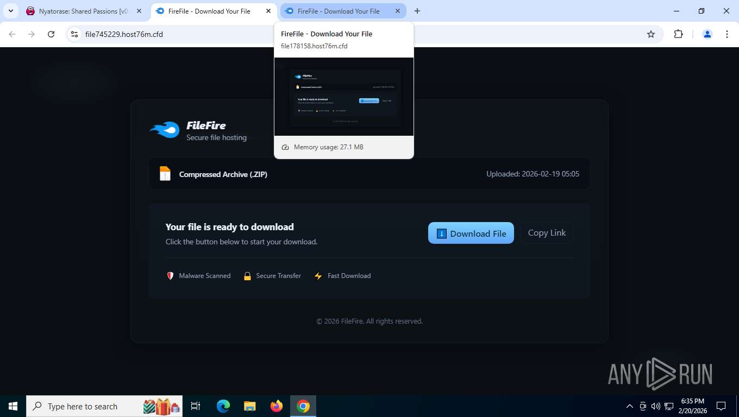Click the Secure Transfer padlock icon
739x417 pixels.
point(247,276)
